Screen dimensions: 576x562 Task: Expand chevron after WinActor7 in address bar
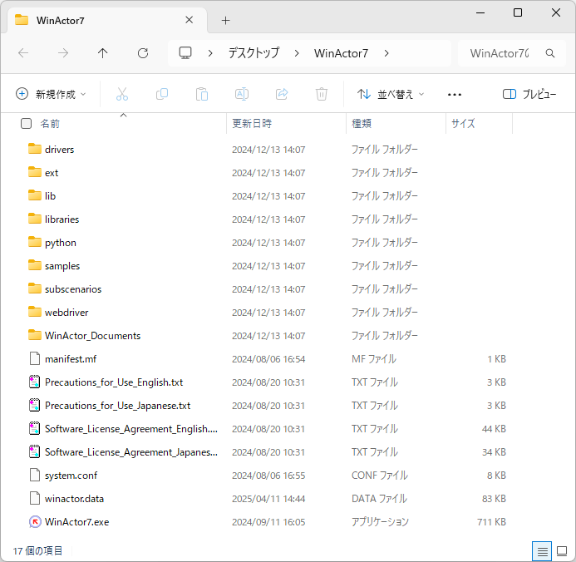pos(386,53)
